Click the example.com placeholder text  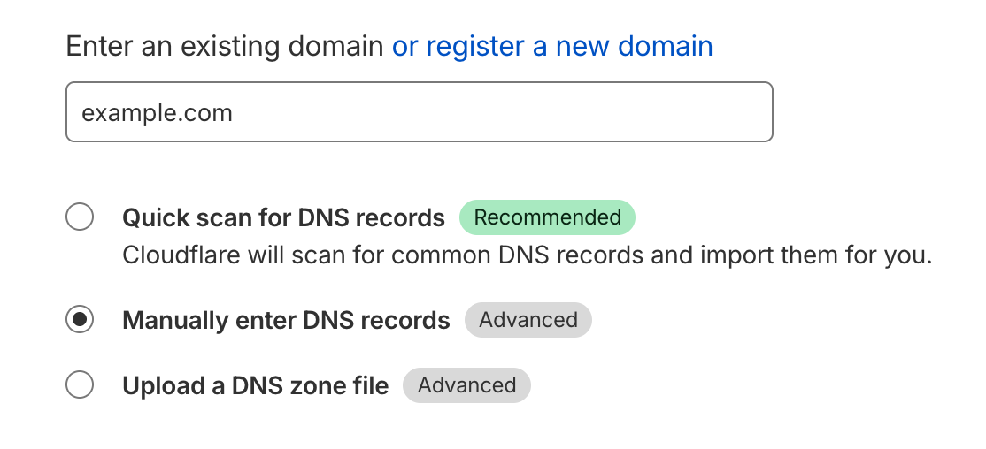click(158, 113)
